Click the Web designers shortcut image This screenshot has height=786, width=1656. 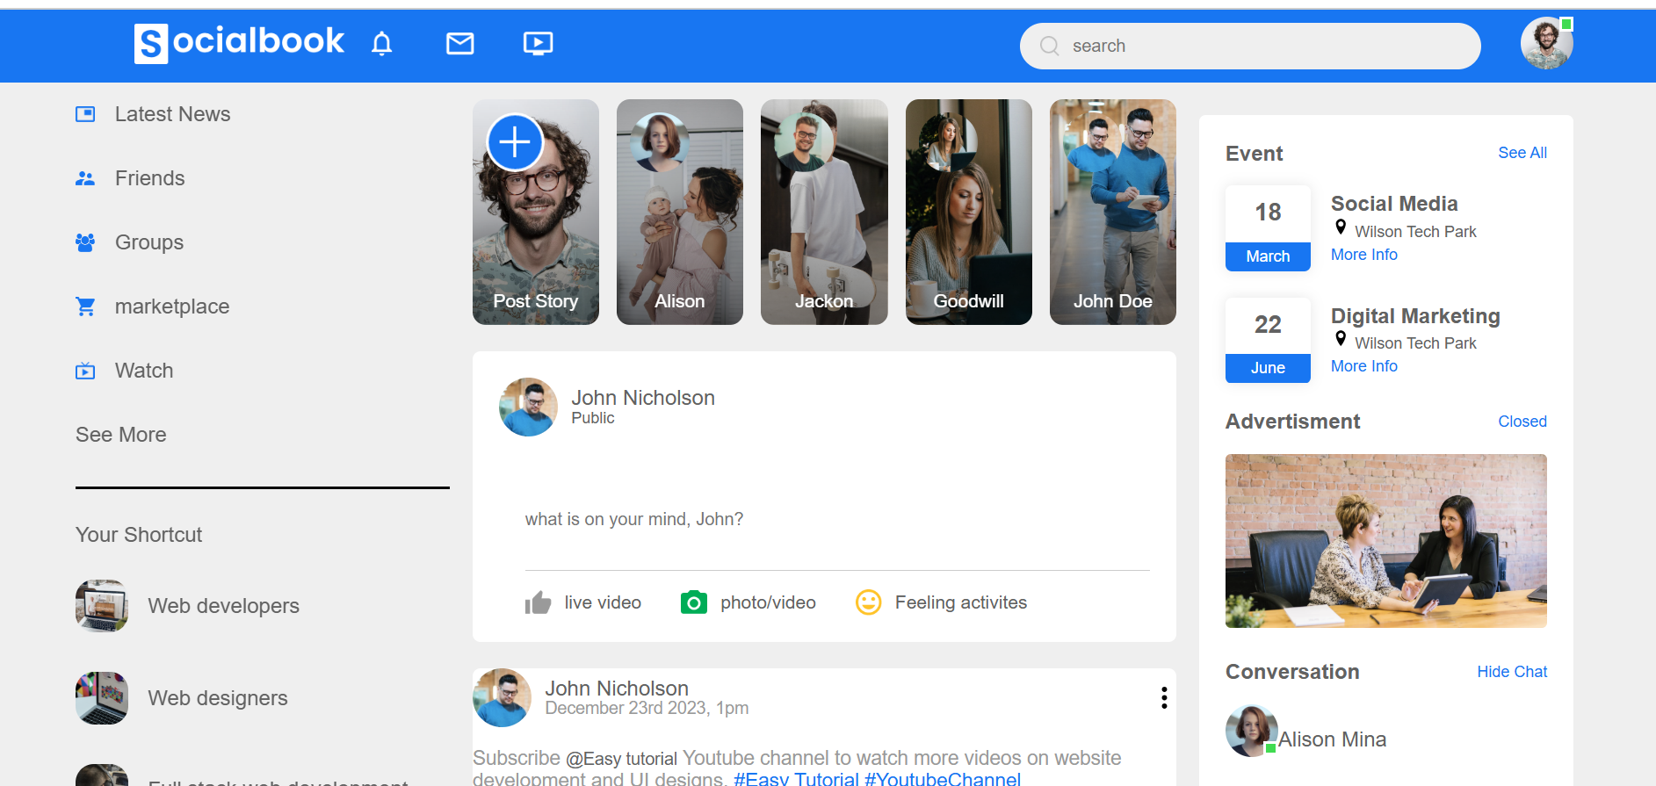coord(102,698)
